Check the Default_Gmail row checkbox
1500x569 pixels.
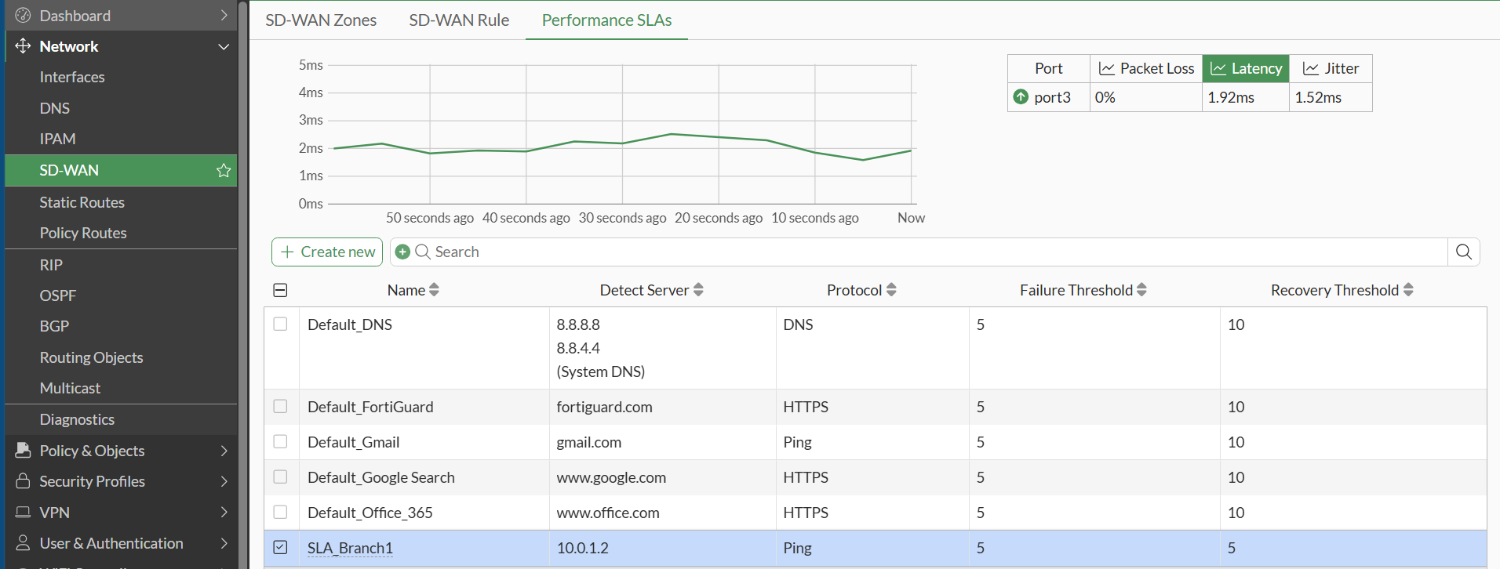280,441
